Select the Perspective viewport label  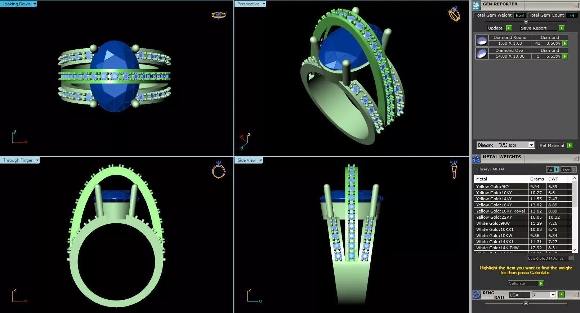pos(248,4)
